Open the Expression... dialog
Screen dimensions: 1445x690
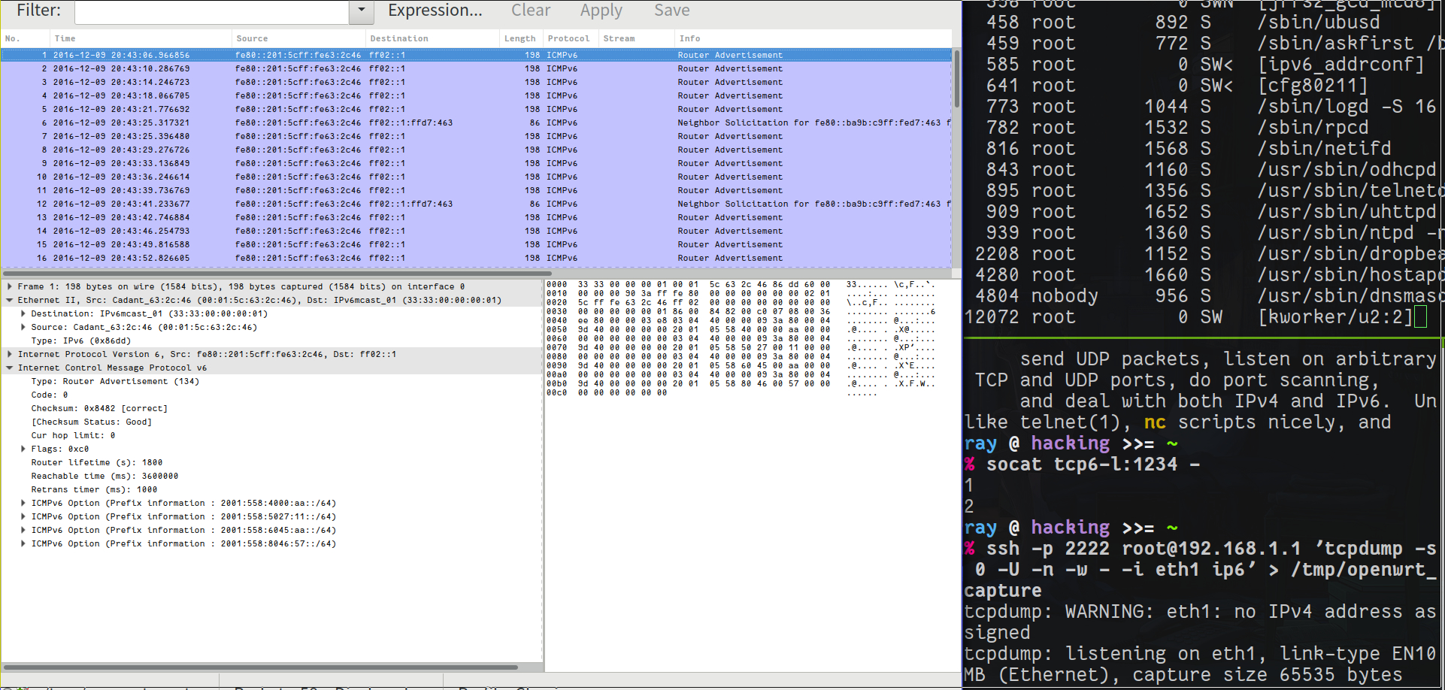(435, 11)
